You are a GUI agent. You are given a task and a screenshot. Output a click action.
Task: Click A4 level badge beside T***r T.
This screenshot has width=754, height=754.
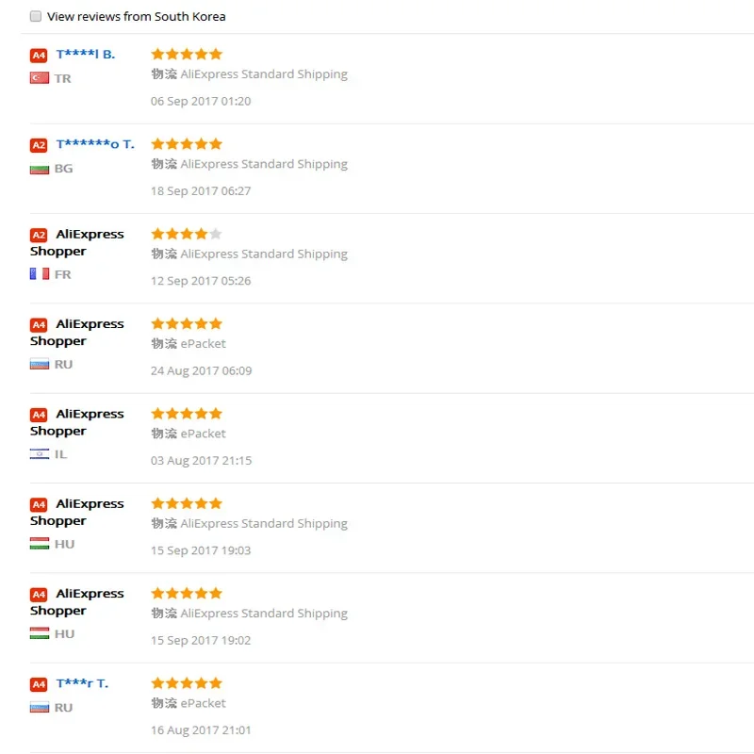(39, 684)
